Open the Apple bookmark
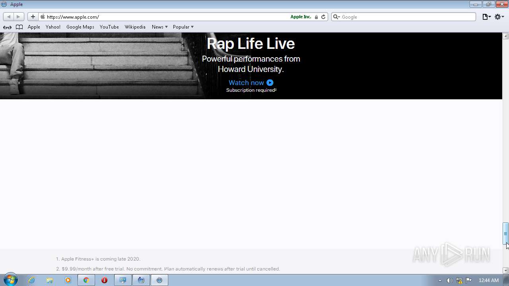Image resolution: width=509 pixels, height=286 pixels. coord(34,27)
